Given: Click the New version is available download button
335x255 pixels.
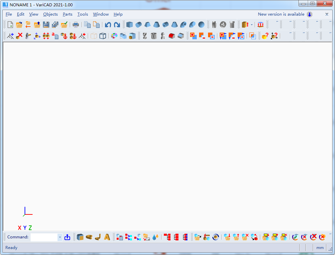Looking at the screenshot, I should coord(309,14).
